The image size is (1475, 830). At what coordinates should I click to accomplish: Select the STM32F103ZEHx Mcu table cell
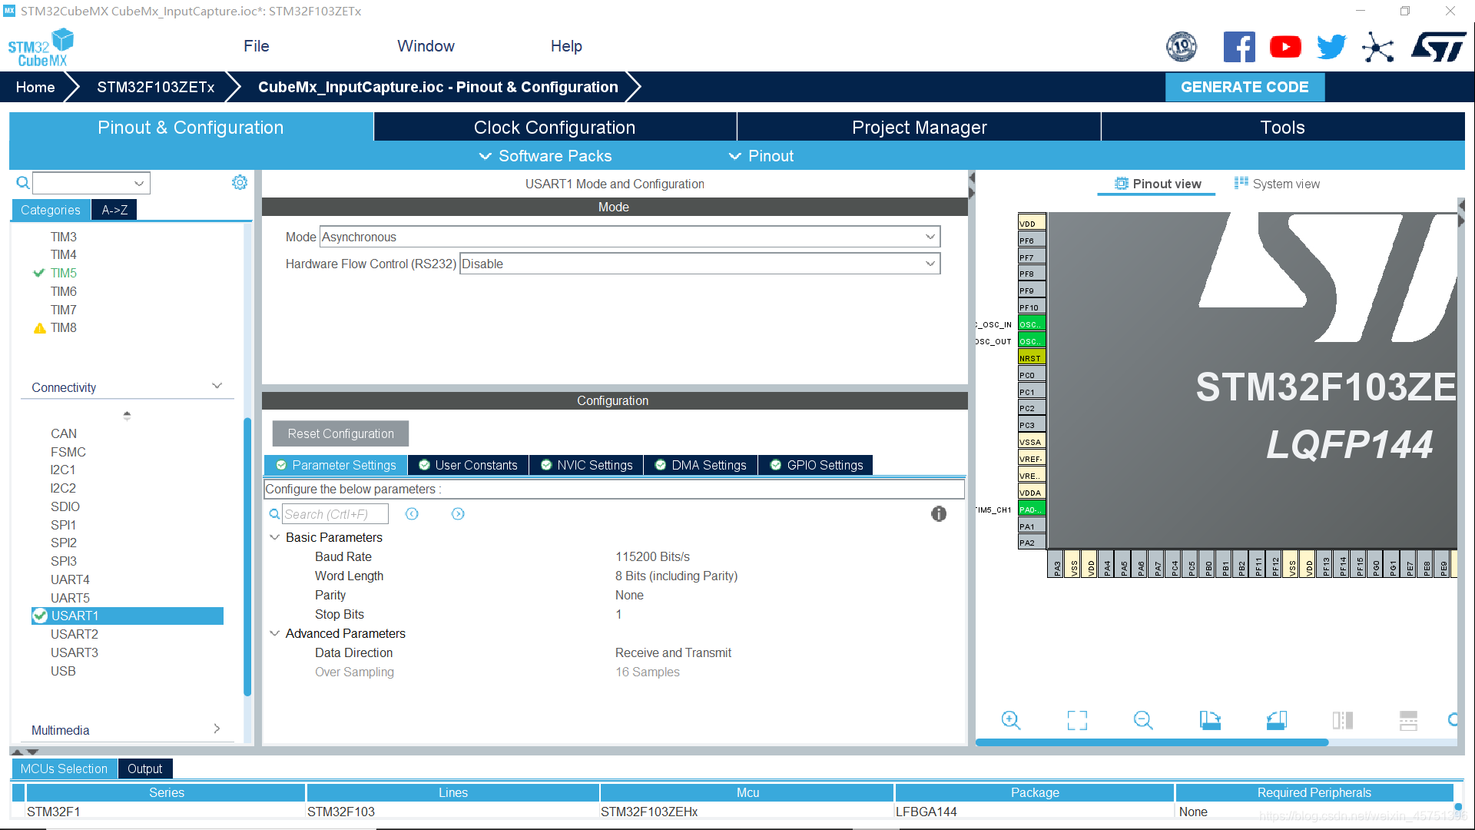(x=747, y=812)
